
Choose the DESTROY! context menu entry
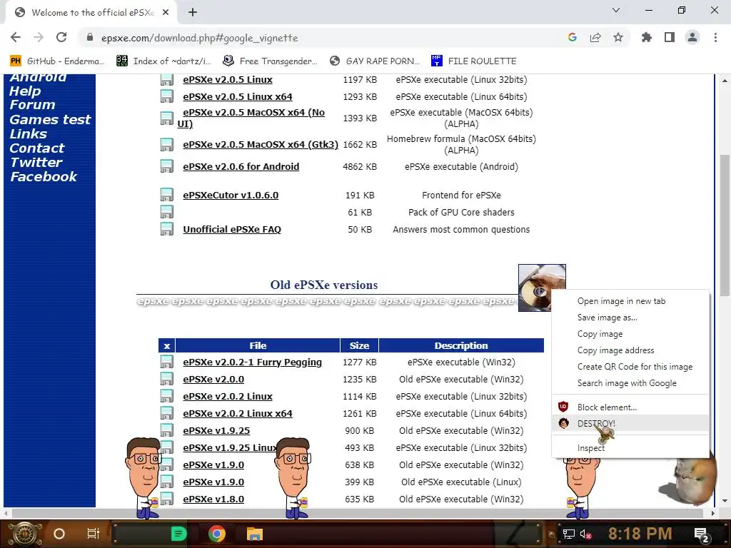coord(630,423)
